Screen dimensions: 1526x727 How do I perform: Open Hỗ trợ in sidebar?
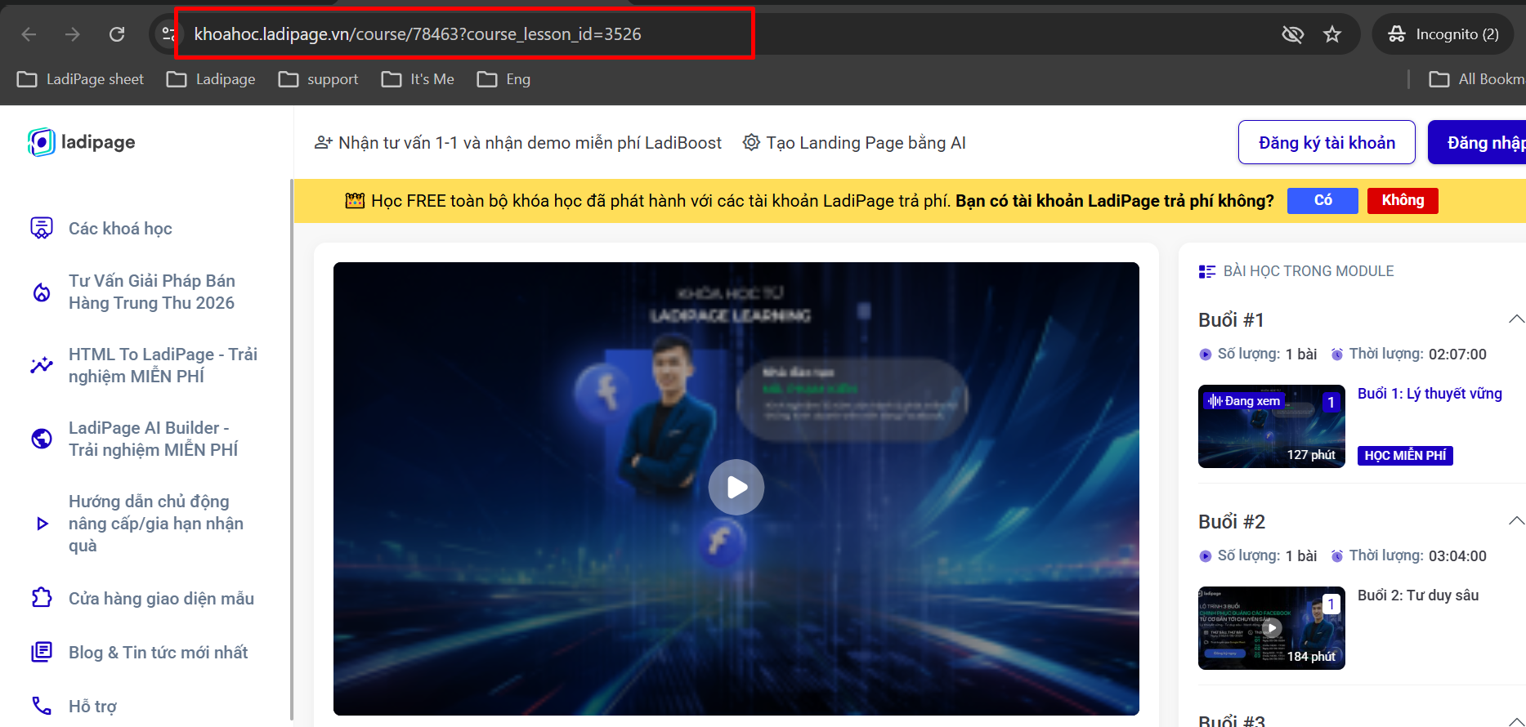92,707
